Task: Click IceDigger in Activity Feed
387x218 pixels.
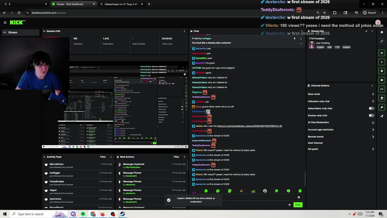Action: tap(55, 173)
